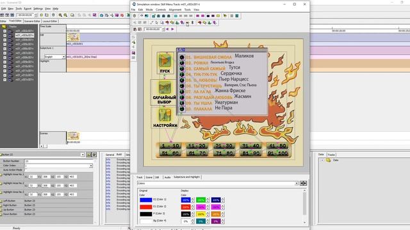Open the Color Index dropdown
This screenshot has width=410, height=230.
(x=91, y=165)
